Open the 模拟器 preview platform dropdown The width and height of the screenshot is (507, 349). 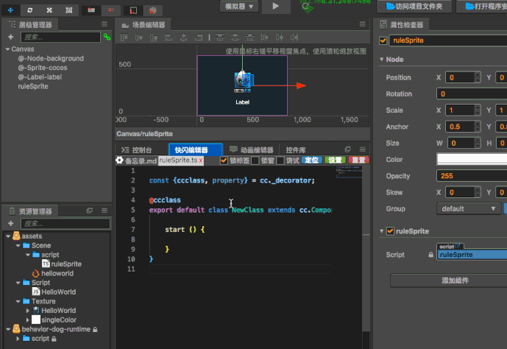coord(238,7)
